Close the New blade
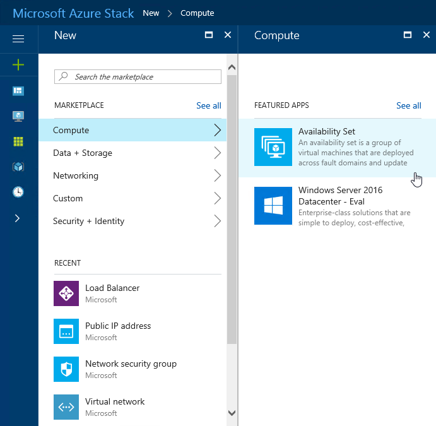The image size is (436, 426). (x=228, y=35)
